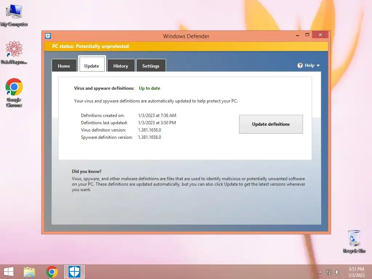
Task: Click the taskbar clock showing 3:51 PM
Action: pos(356,269)
